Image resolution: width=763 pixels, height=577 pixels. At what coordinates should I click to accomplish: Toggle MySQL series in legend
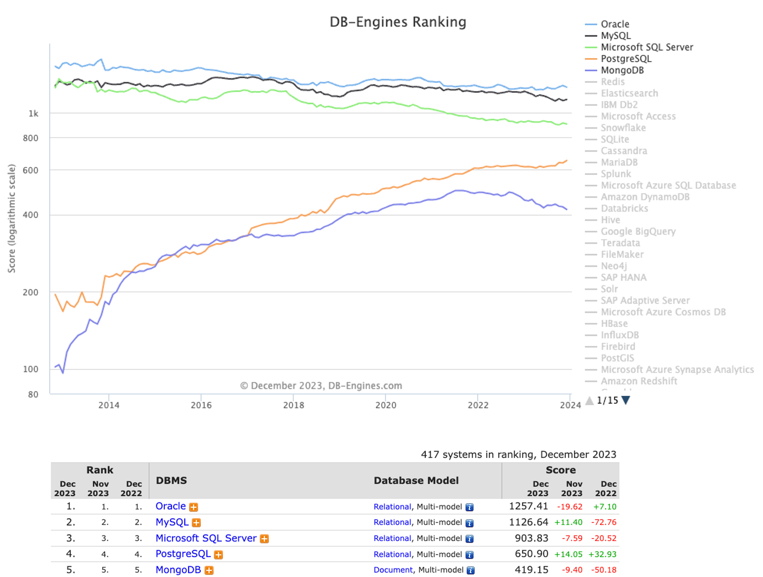click(x=608, y=36)
